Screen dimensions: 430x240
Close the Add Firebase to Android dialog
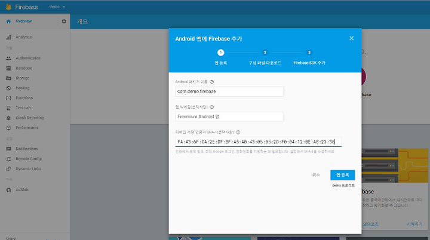click(352, 38)
